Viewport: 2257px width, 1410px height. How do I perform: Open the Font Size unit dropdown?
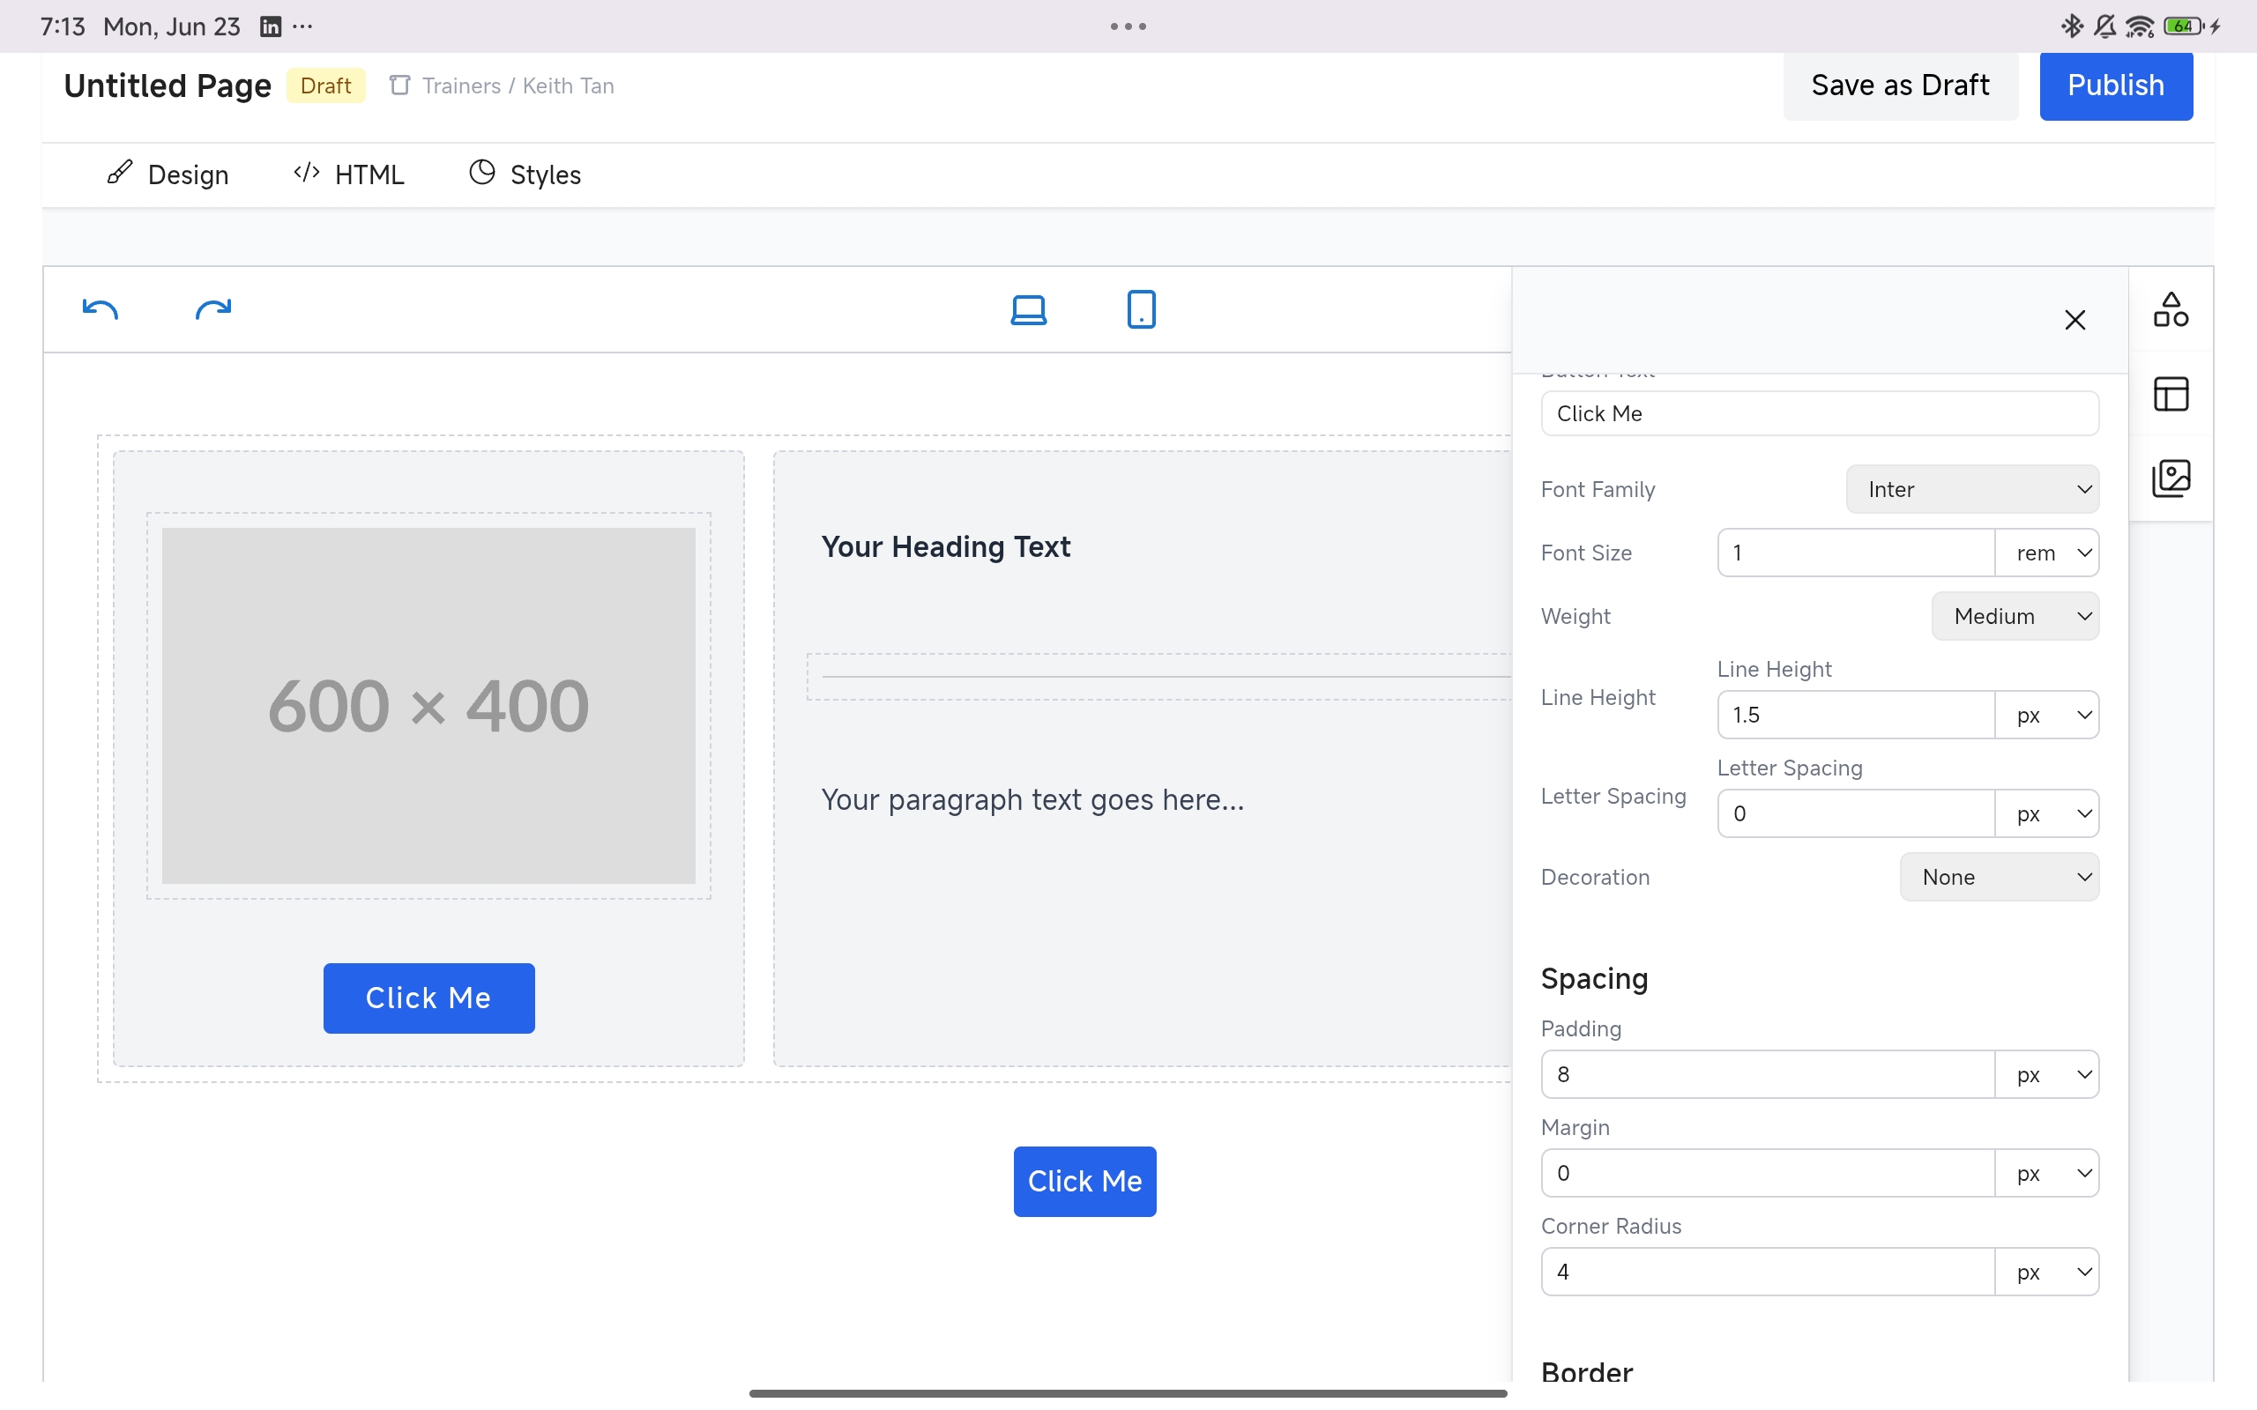coord(2048,552)
